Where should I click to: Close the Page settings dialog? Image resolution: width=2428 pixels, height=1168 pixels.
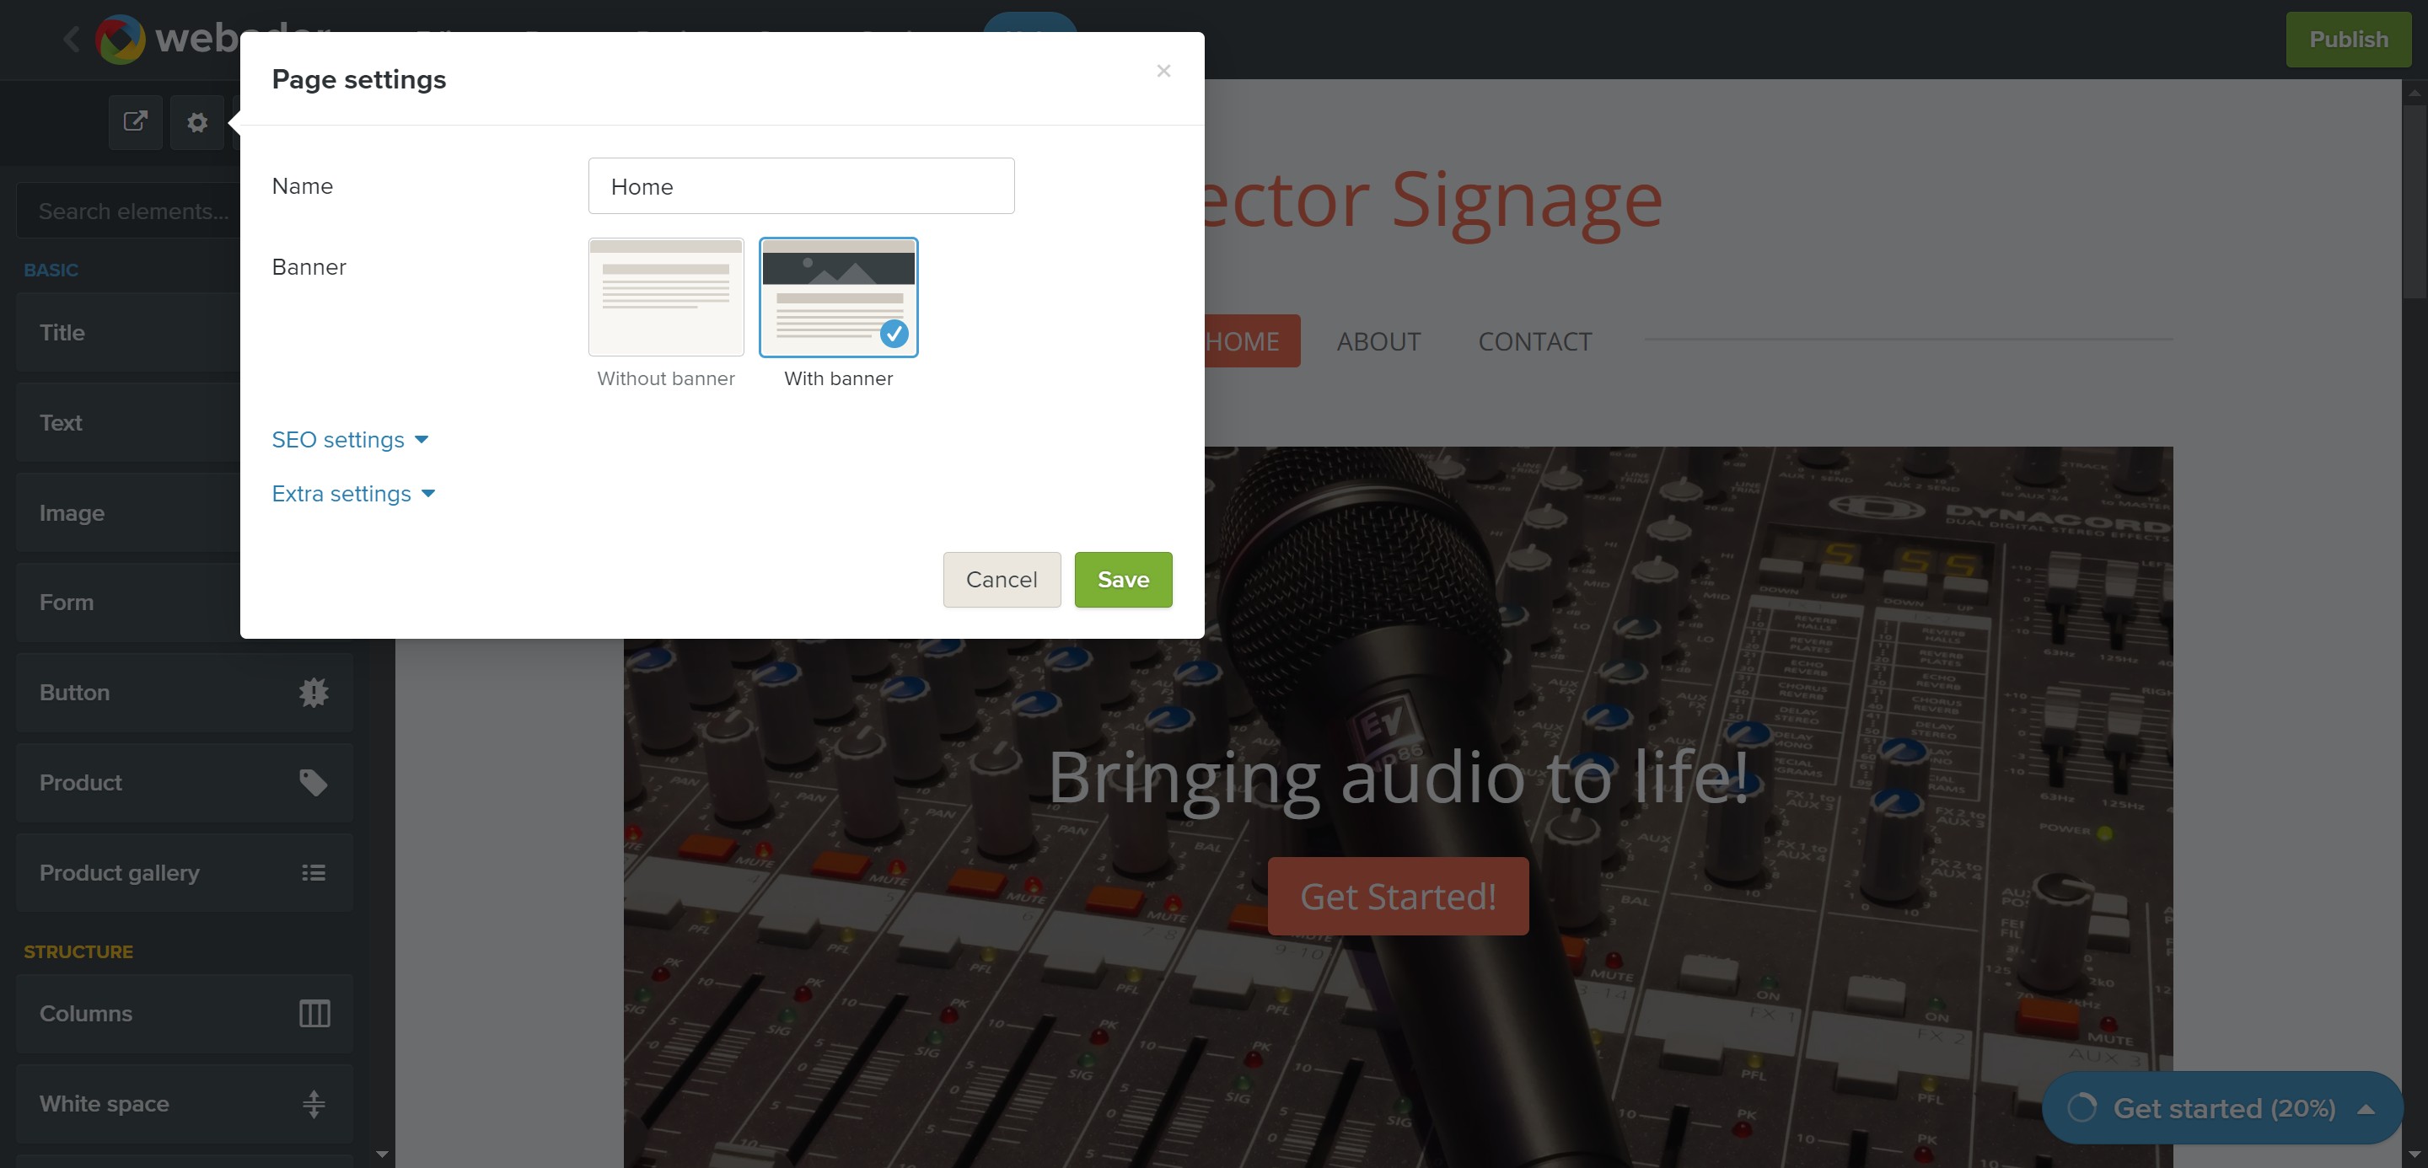click(x=1163, y=71)
